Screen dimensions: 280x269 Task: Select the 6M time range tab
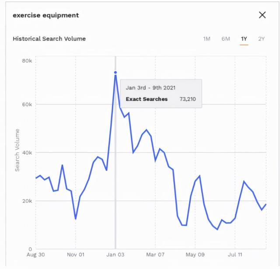pyautogui.click(x=226, y=39)
